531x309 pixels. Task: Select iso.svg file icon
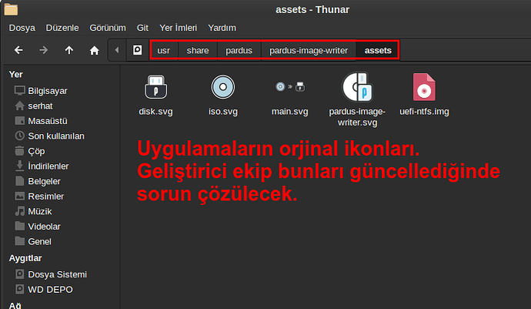pos(223,87)
